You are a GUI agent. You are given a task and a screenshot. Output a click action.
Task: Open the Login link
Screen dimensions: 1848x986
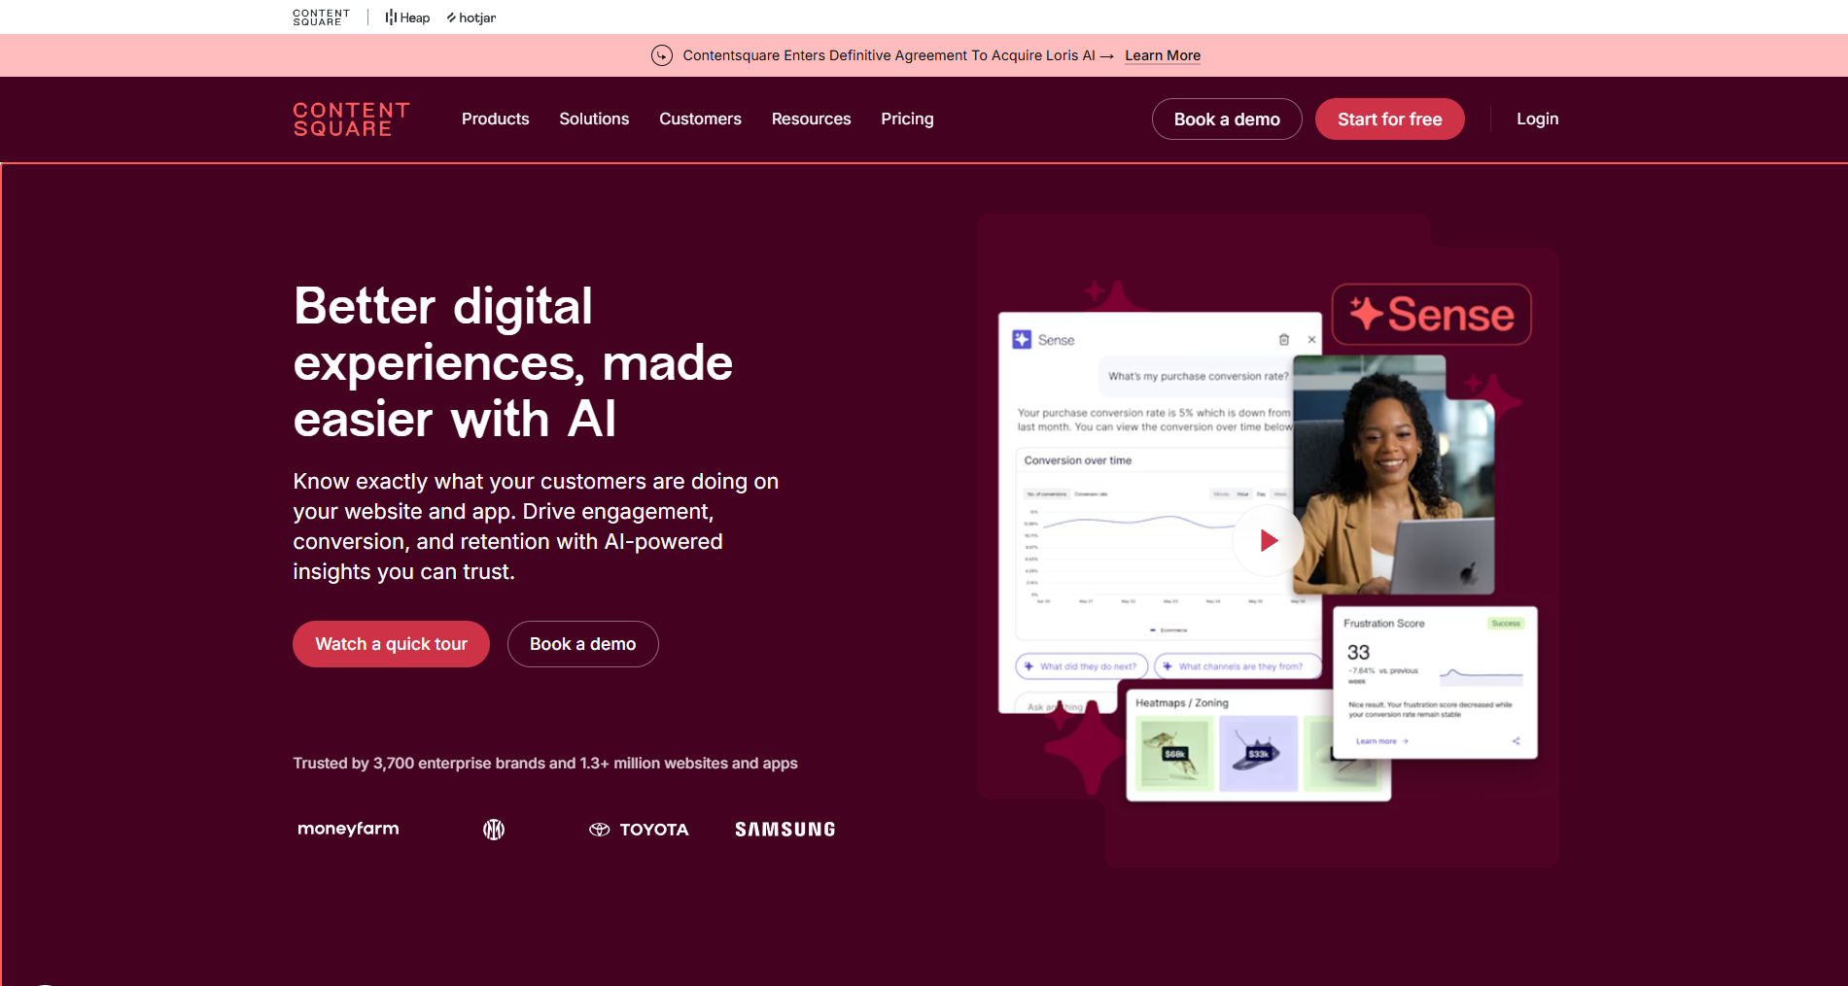click(1537, 119)
